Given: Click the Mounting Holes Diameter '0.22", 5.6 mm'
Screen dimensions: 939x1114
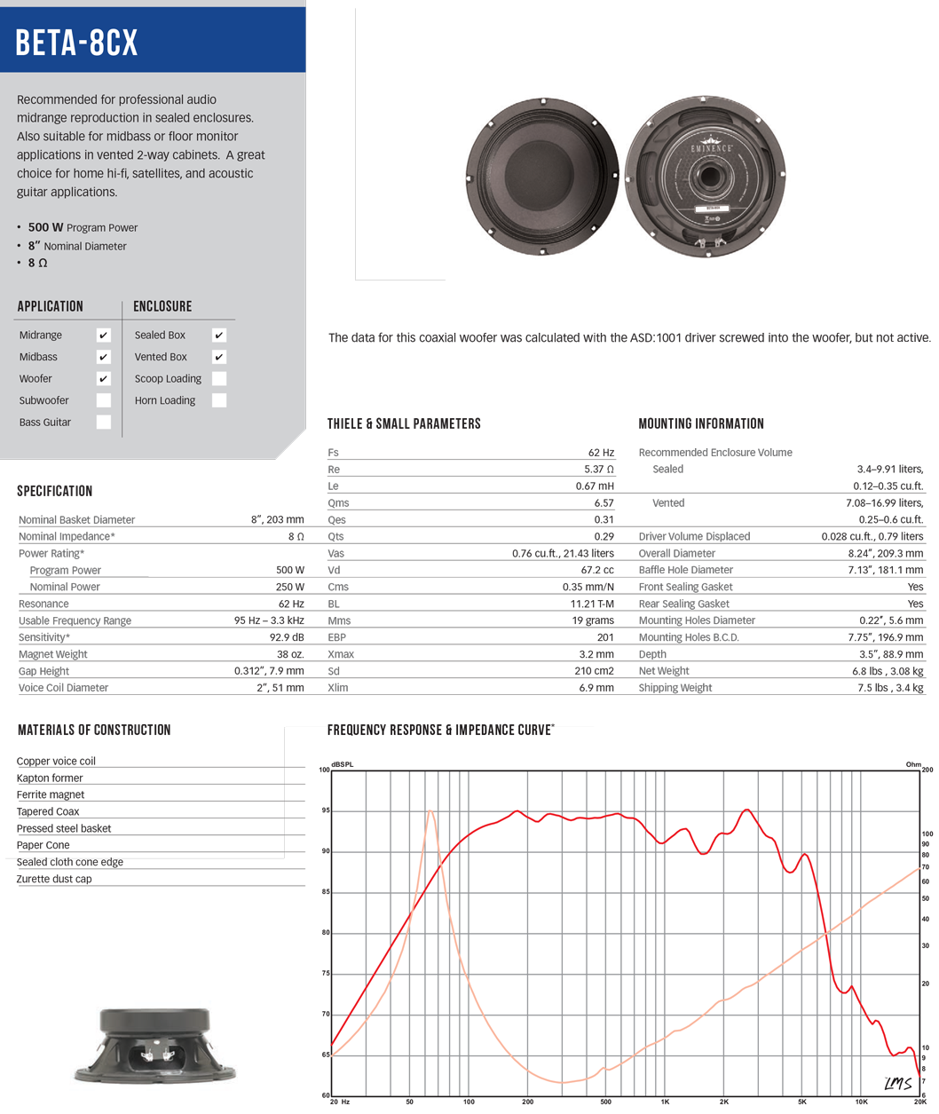Looking at the screenshot, I should [892, 621].
